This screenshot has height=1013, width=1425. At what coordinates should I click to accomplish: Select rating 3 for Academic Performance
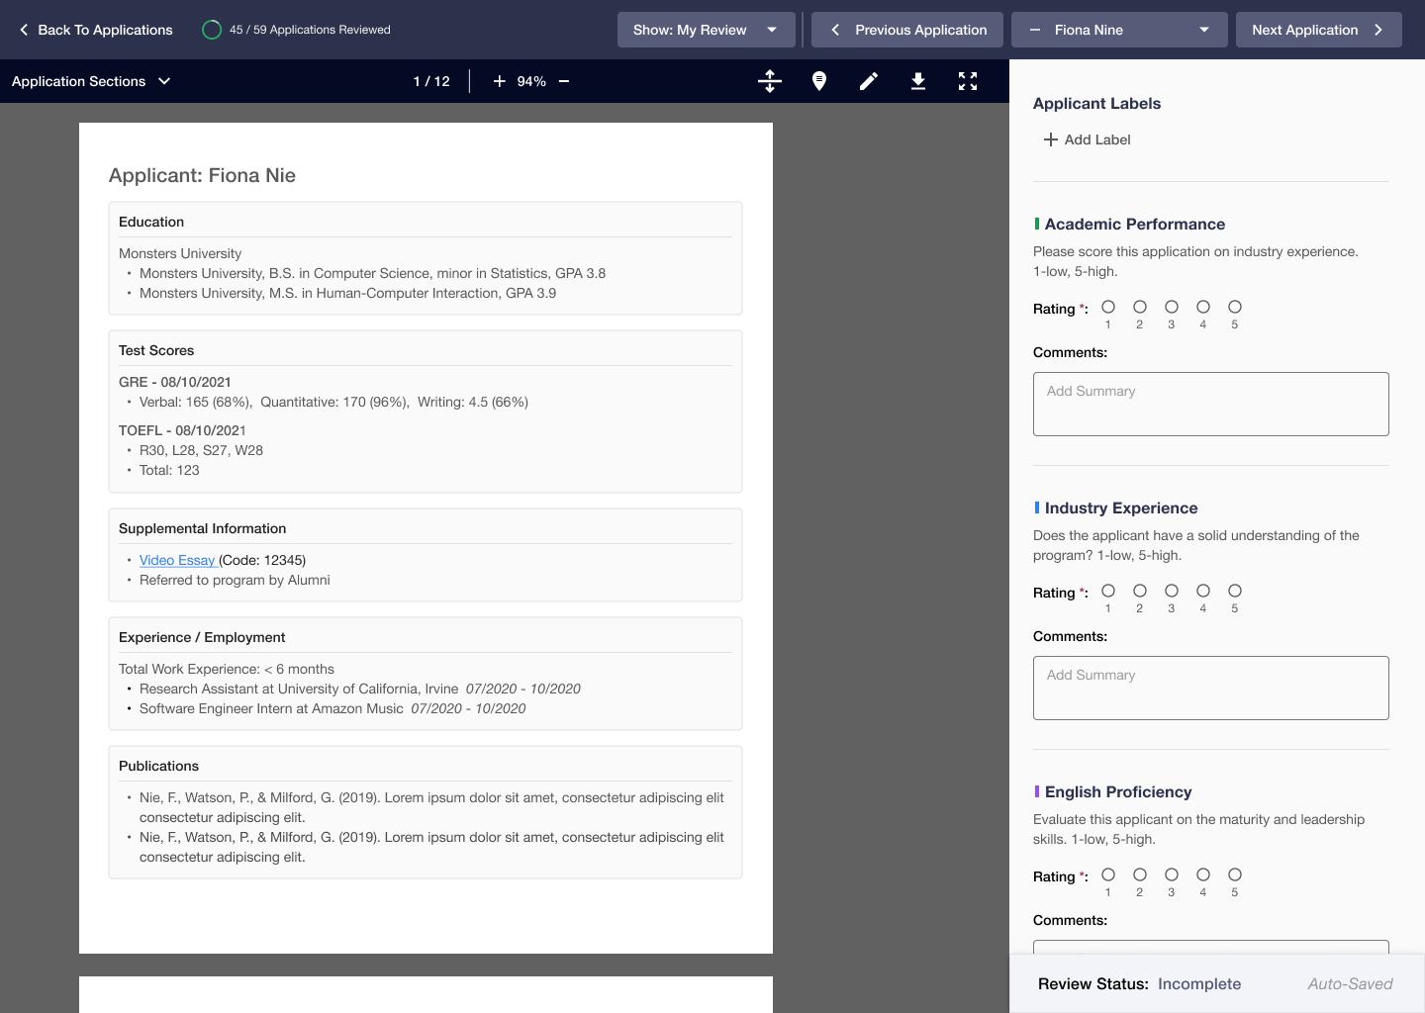pyautogui.click(x=1171, y=307)
